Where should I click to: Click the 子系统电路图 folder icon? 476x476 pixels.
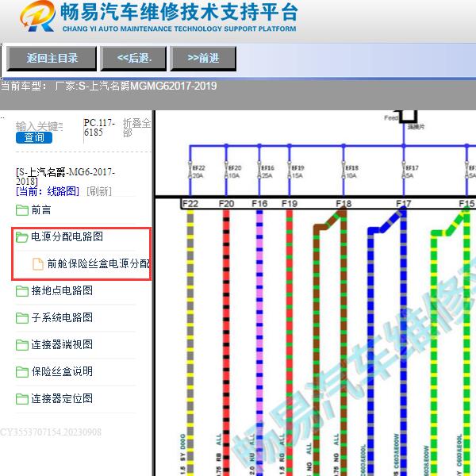22,318
